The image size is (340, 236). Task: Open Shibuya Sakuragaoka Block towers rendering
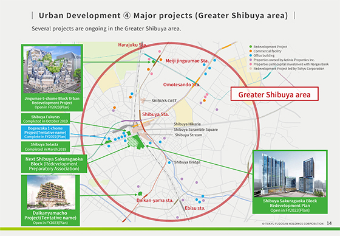click(290, 174)
